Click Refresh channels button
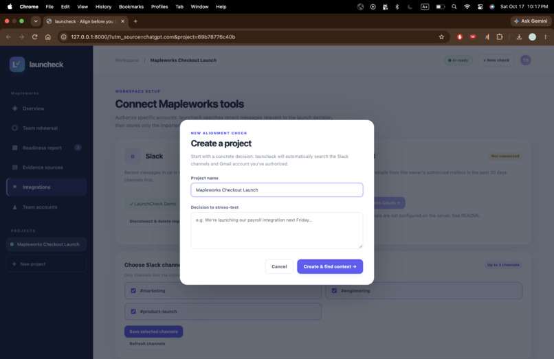 point(147,343)
